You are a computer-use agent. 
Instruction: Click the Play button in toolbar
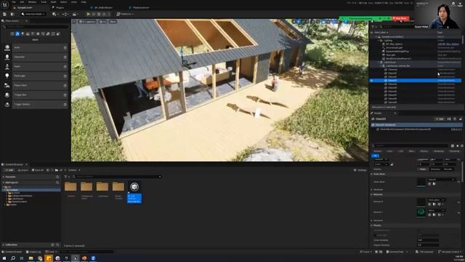click(x=88, y=14)
